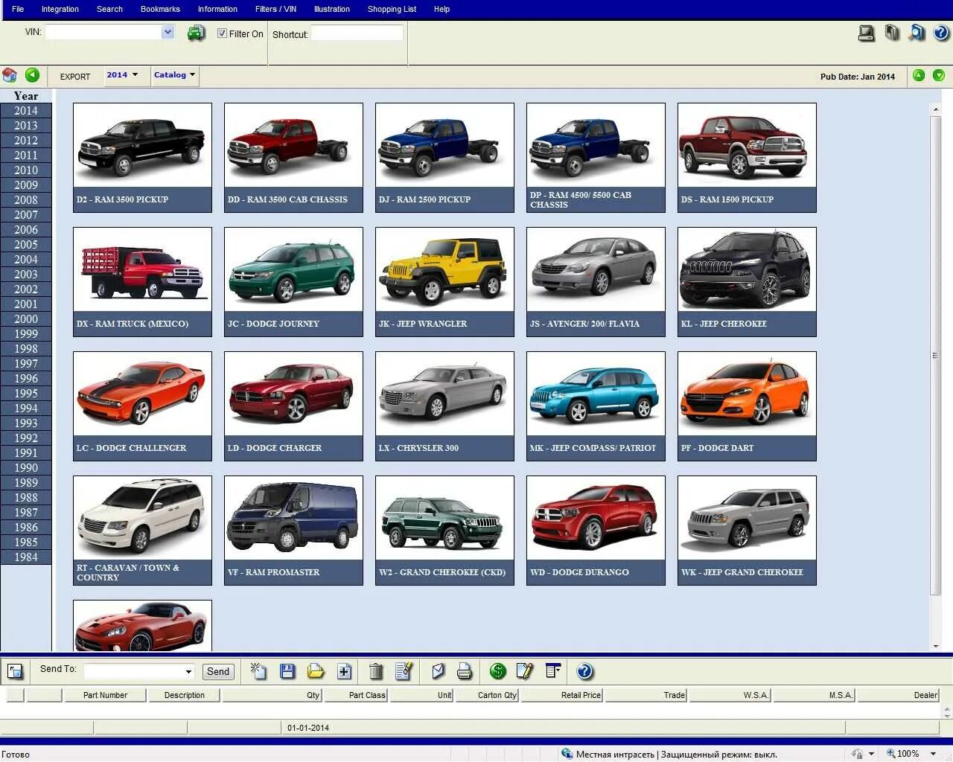The image size is (953, 762).
Task: Click into the Shortcut input field
Action: (x=357, y=33)
